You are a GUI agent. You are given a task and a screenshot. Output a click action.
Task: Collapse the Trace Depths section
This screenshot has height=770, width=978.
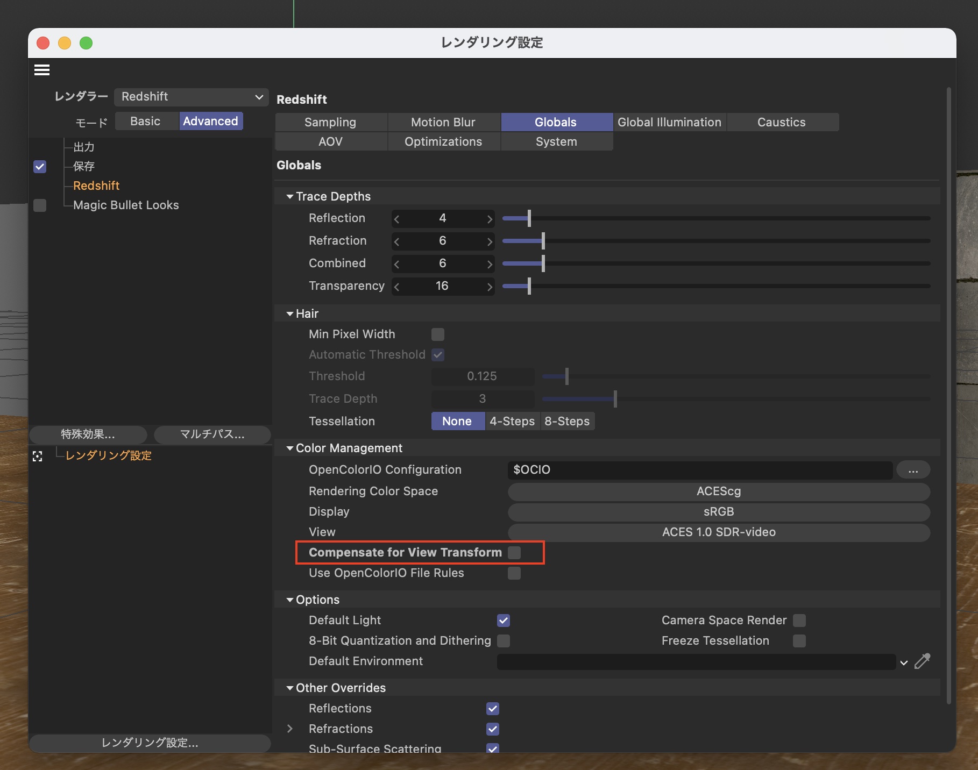tap(290, 197)
